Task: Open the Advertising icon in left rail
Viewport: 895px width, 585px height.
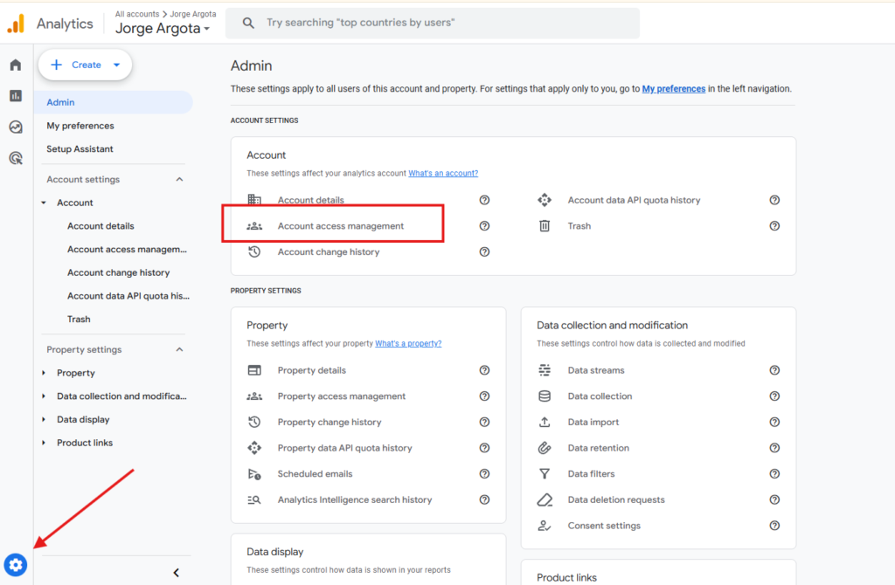Action: tap(16, 158)
